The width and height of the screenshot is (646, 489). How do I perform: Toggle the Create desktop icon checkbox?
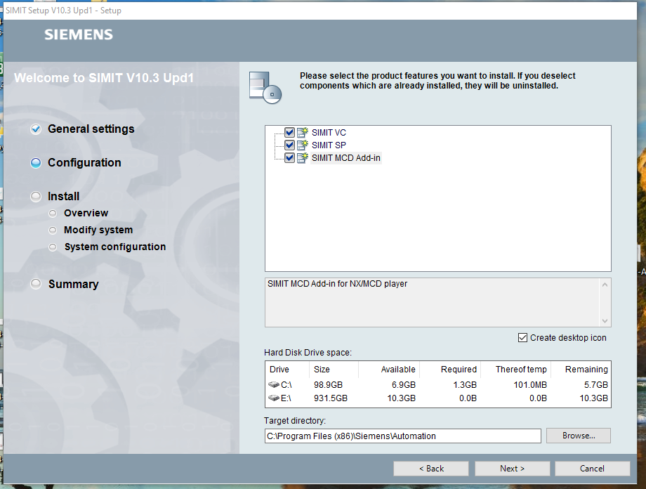point(522,338)
